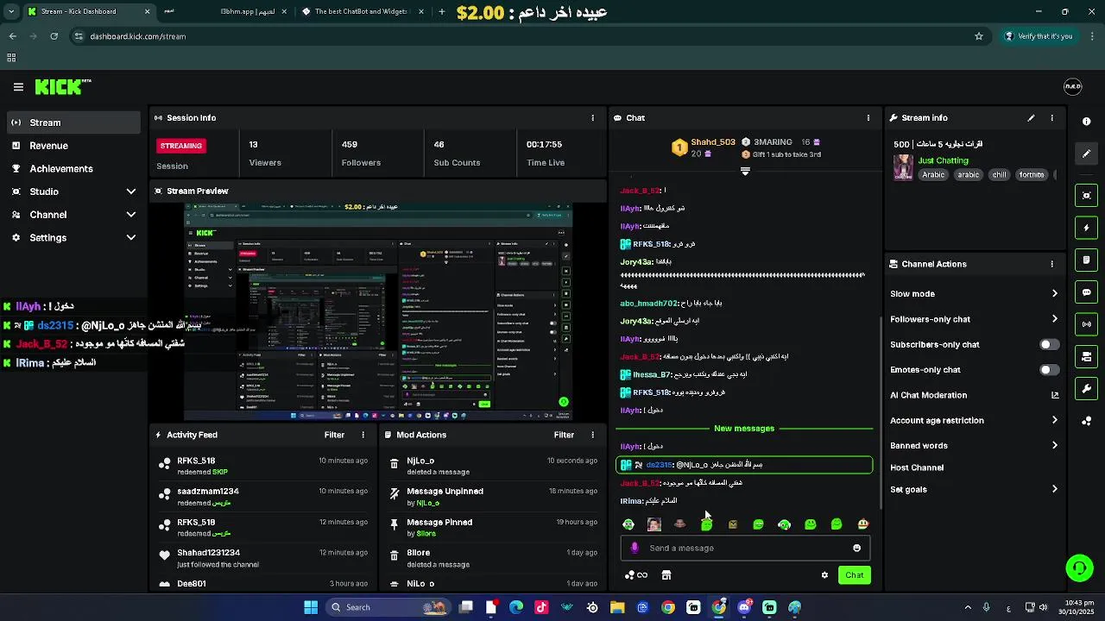Open the Mod Actions Filter
The image size is (1105, 621).
(564, 436)
